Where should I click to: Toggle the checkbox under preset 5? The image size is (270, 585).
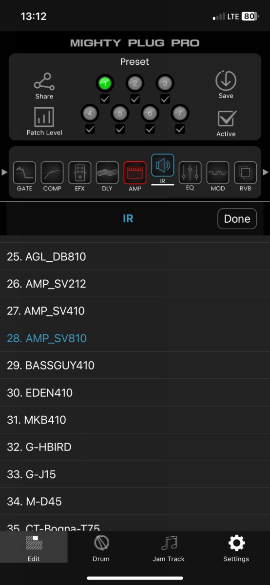pyautogui.click(x=120, y=129)
